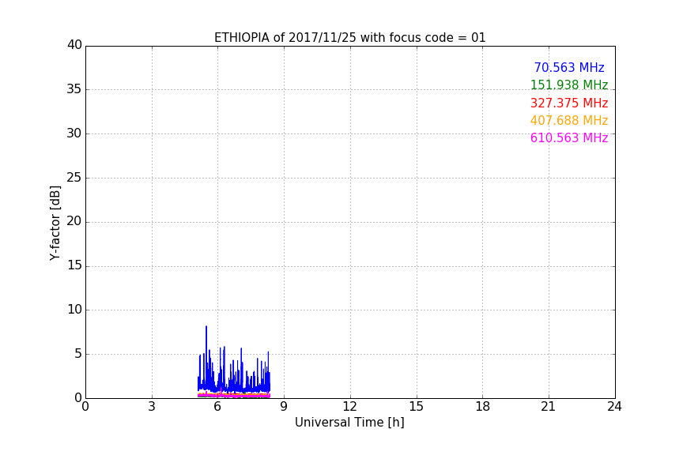Click the y-axis tick label 15

point(74,265)
